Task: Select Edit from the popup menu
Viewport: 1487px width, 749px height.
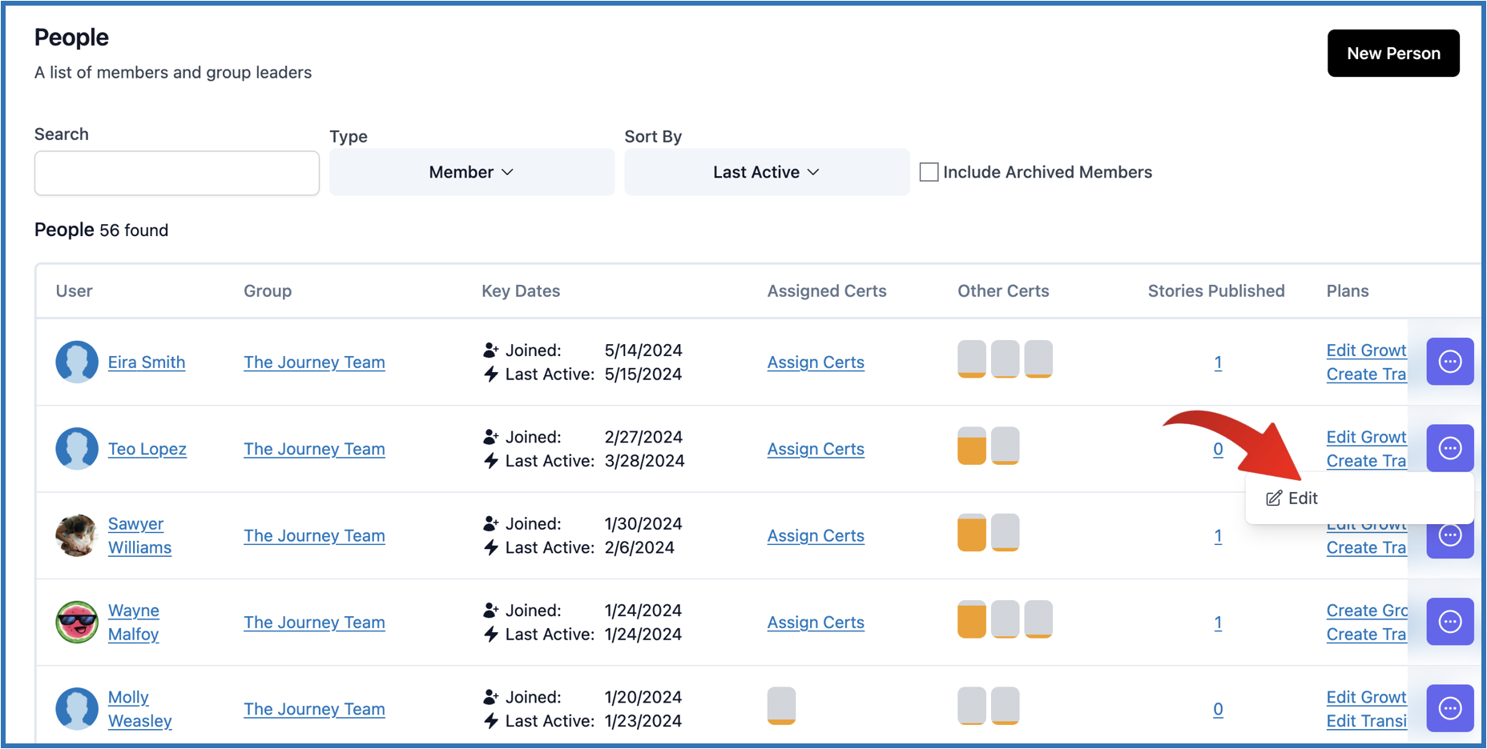Action: (1292, 498)
